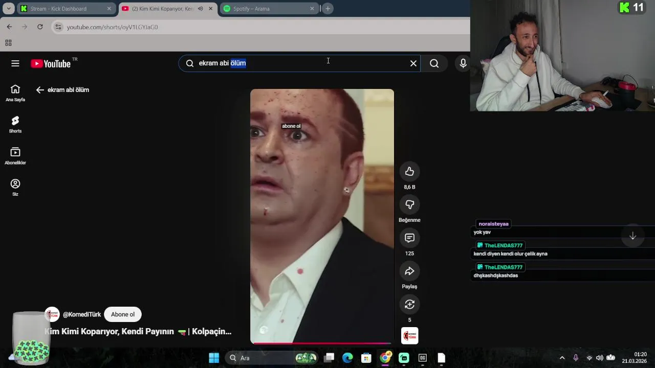Click chat message 'yok yav'
This screenshot has width=655, height=368.
coord(482,232)
